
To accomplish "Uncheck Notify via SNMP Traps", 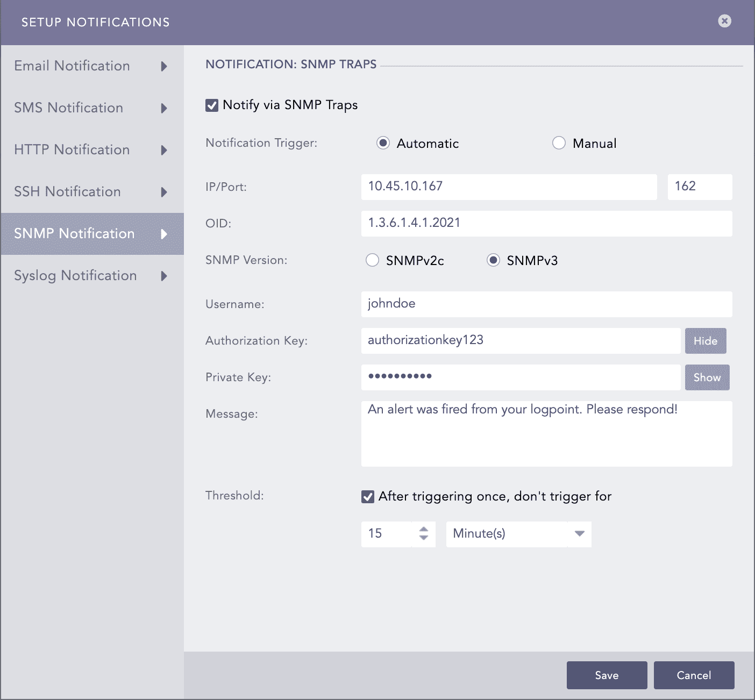I will point(212,105).
